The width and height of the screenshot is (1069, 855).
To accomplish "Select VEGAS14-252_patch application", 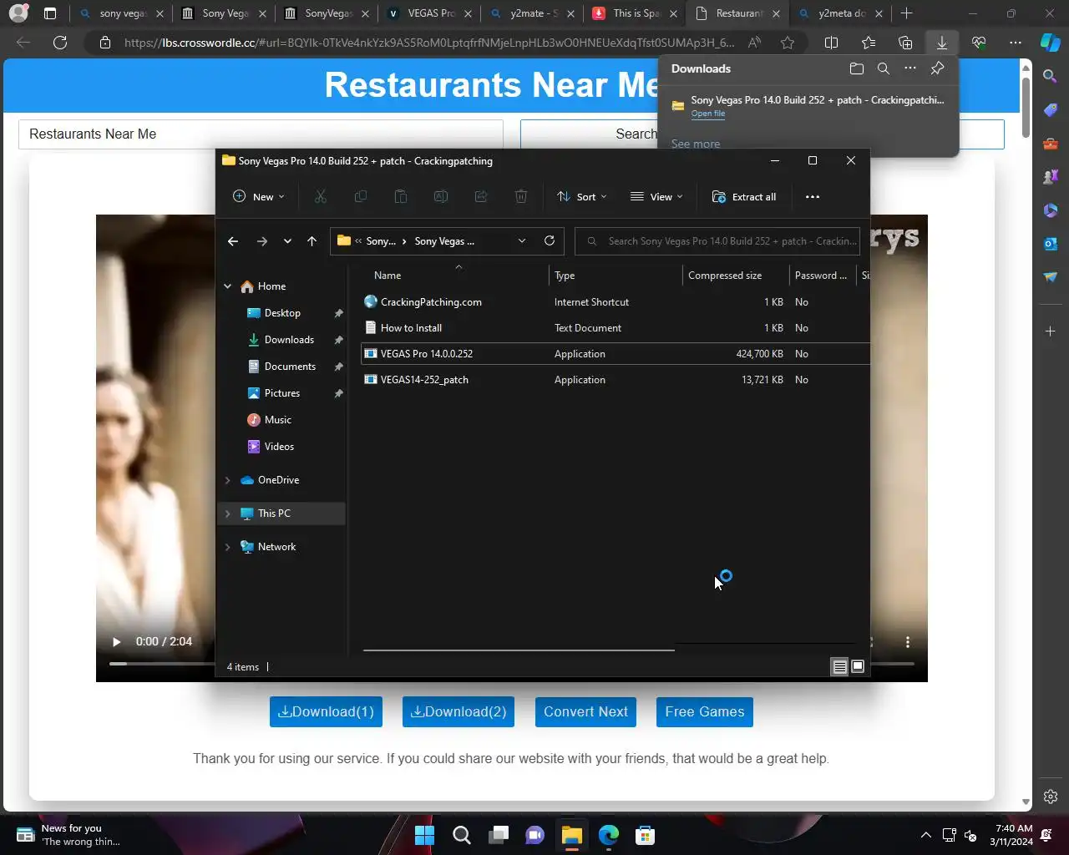I will 424,380.
